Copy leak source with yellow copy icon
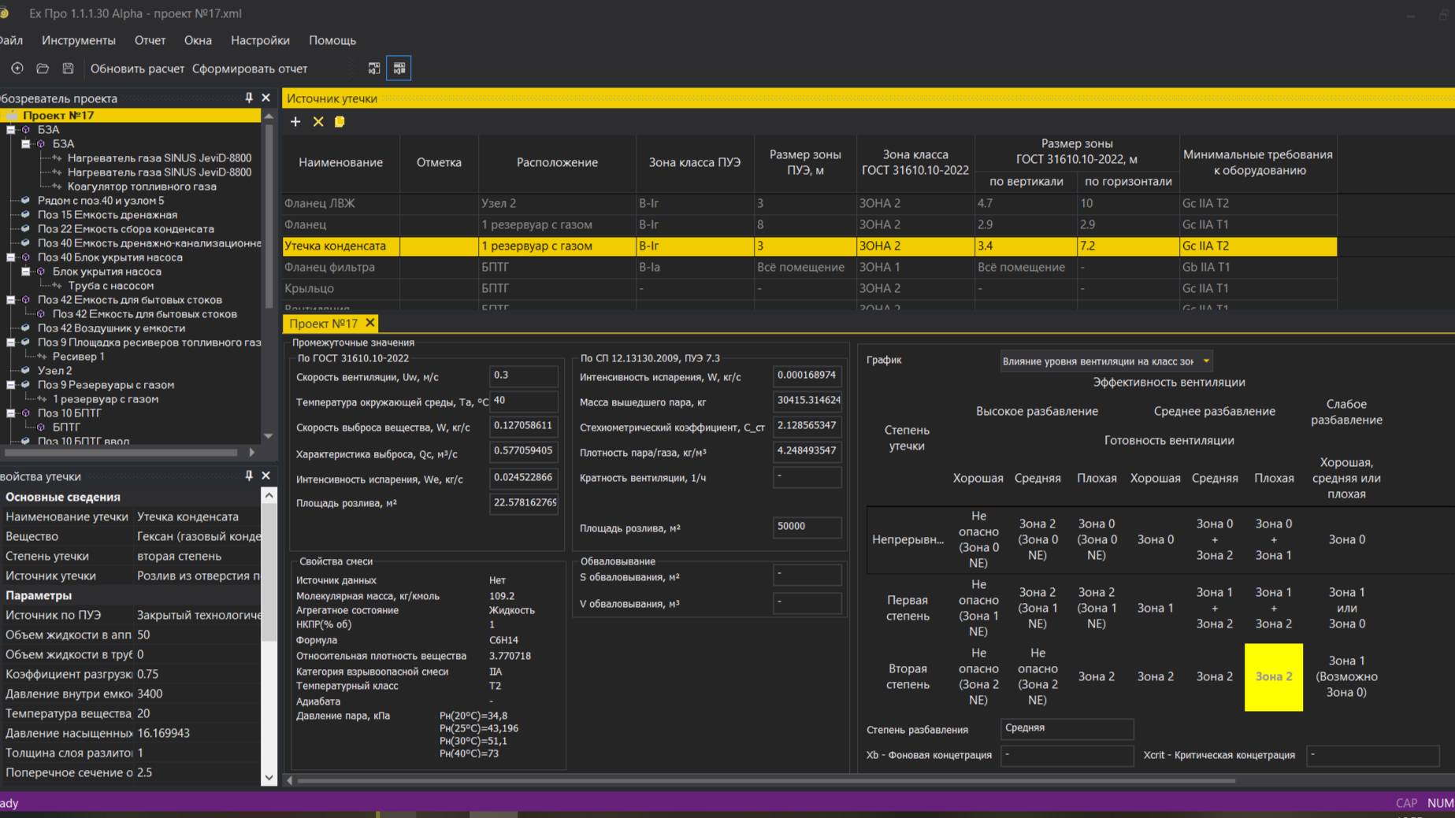The image size is (1455, 818). point(340,121)
